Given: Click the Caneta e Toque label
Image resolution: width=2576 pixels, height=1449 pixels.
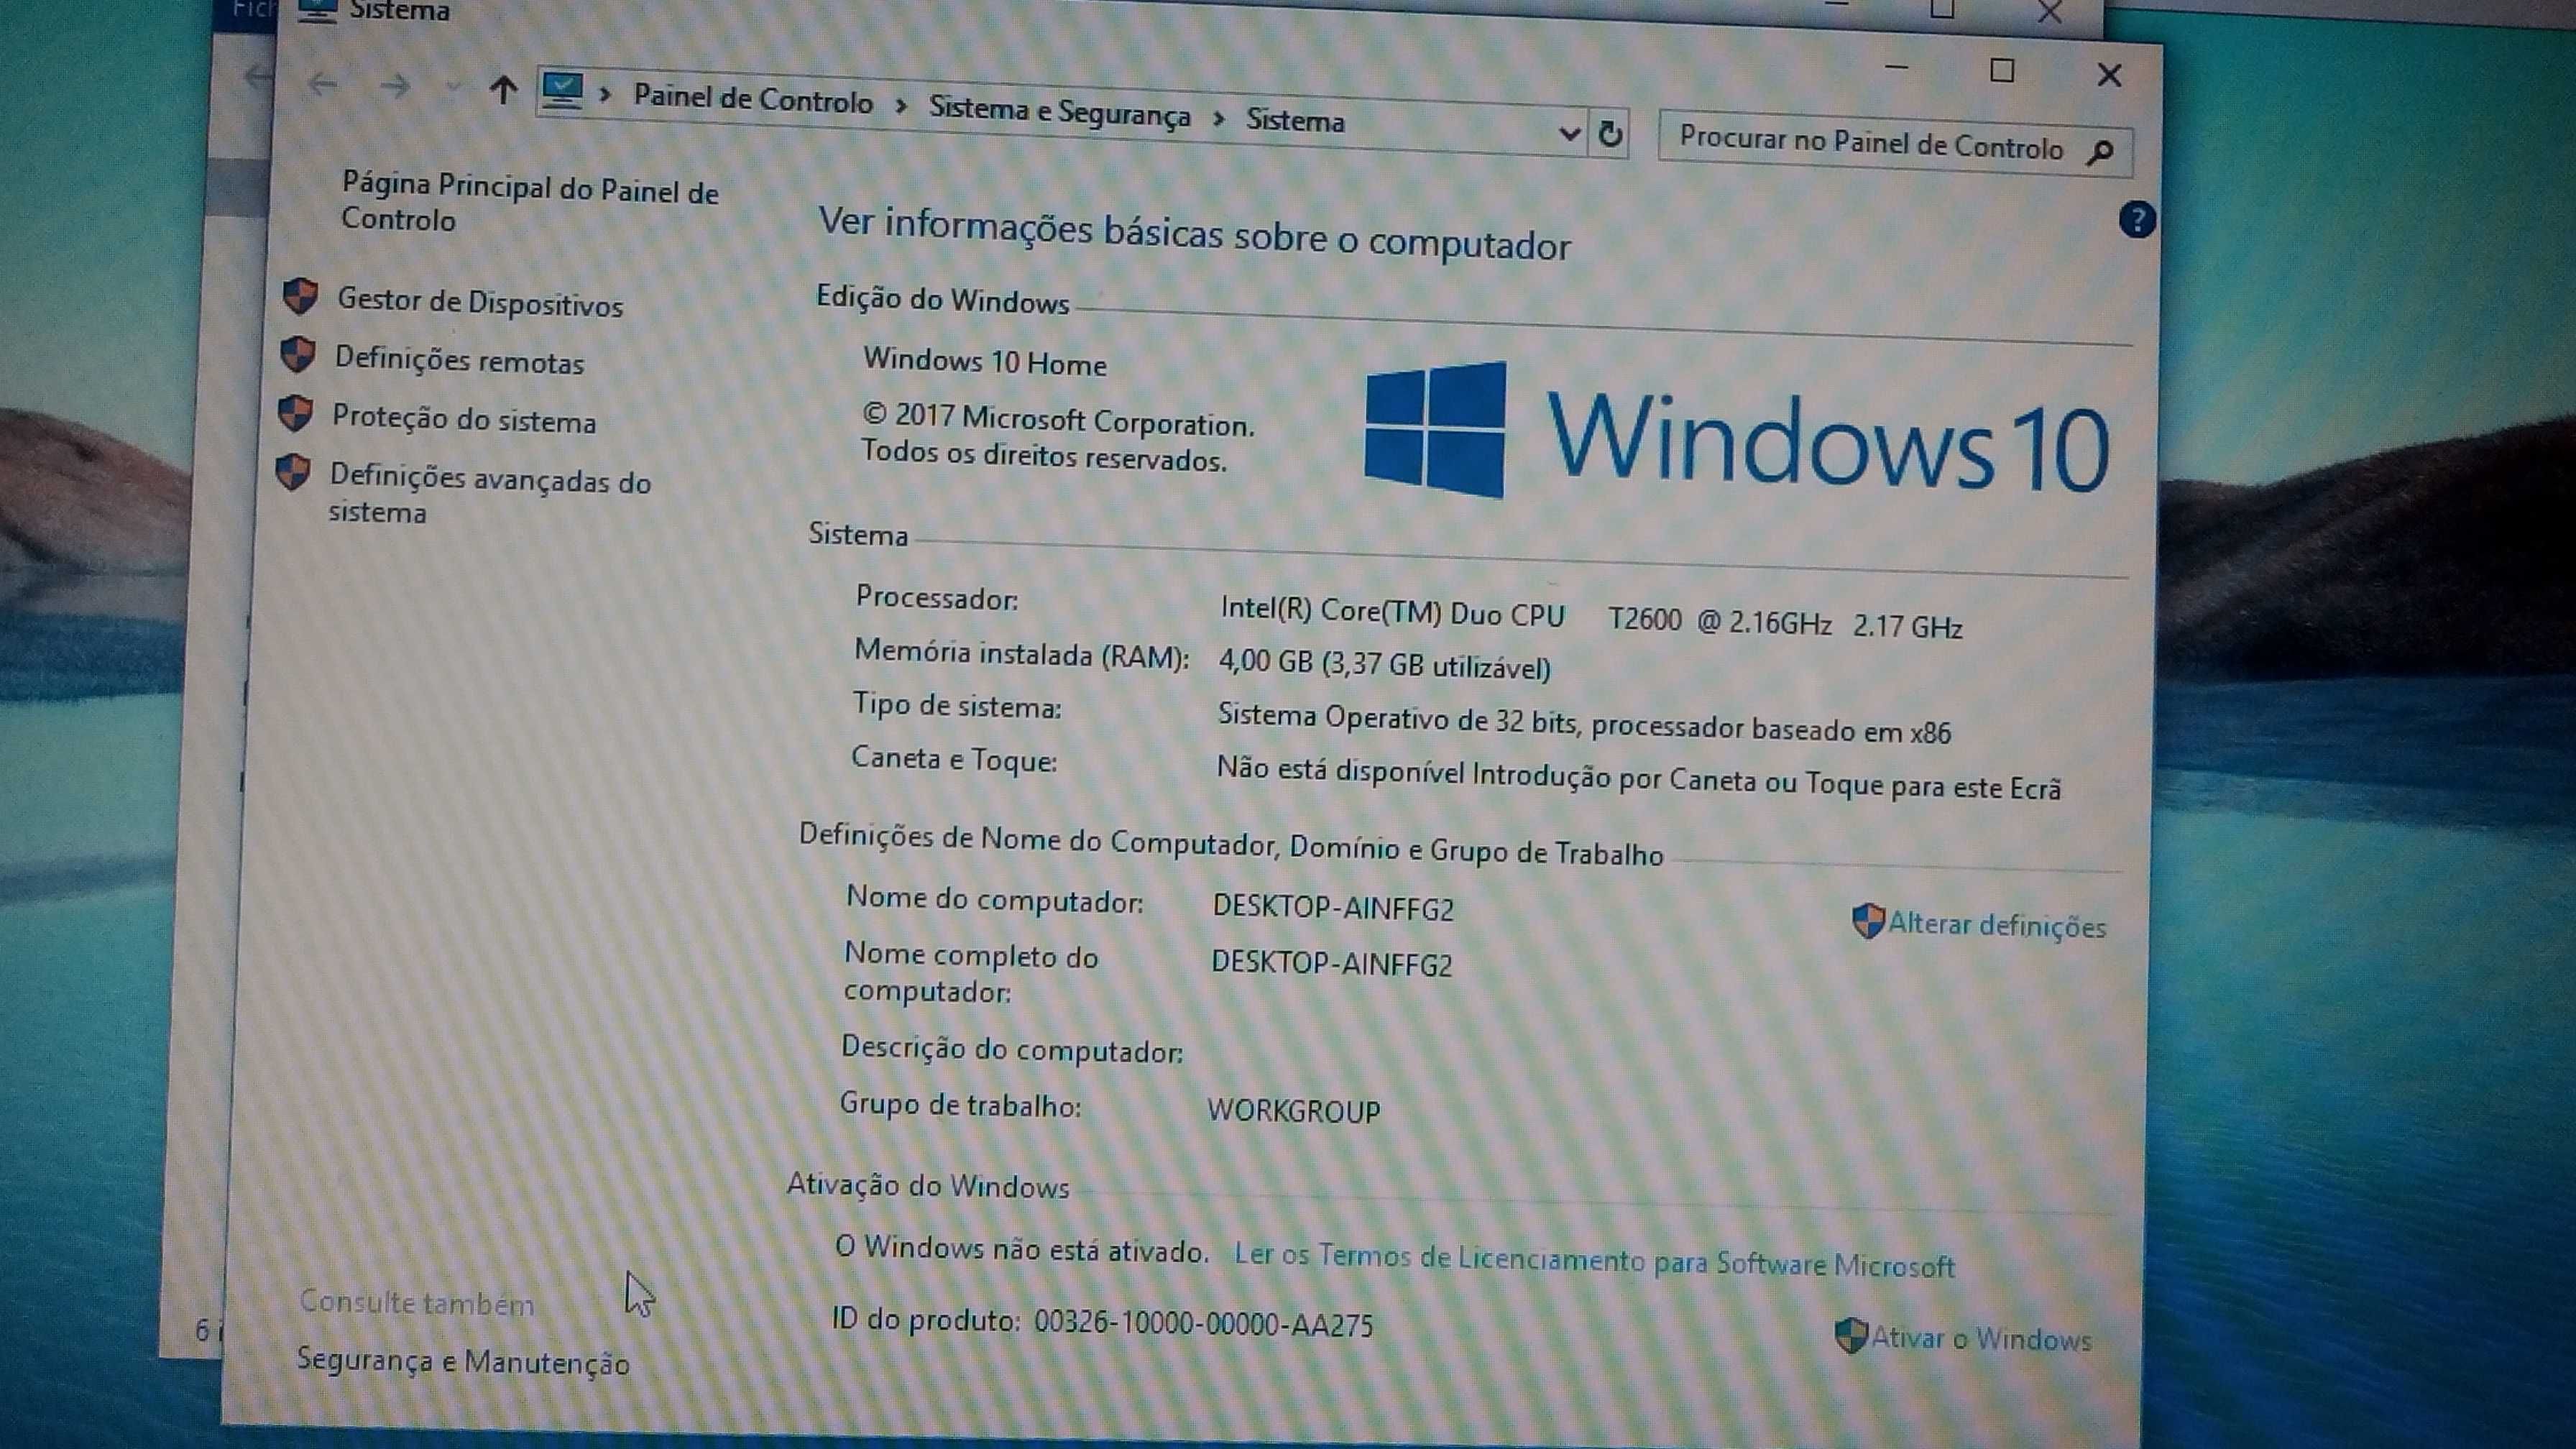Looking at the screenshot, I should [x=953, y=759].
